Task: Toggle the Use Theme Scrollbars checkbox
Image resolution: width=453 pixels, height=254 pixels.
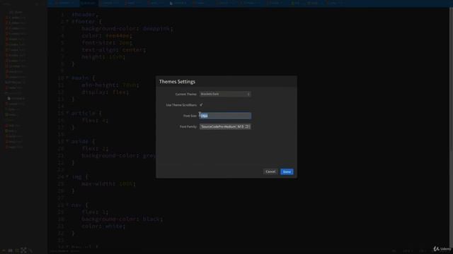Action: pyautogui.click(x=201, y=105)
